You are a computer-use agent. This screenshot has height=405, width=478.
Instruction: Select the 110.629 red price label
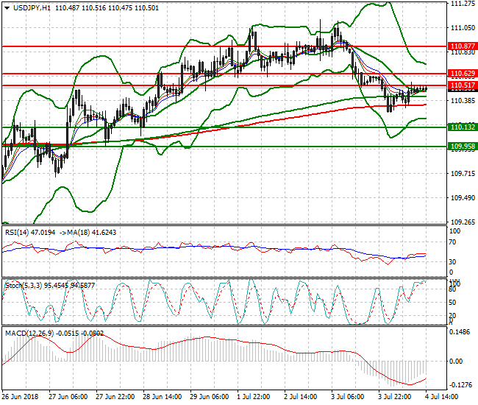click(x=463, y=74)
